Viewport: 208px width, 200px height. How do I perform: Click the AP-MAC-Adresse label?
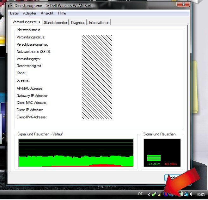click(x=30, y=89)
